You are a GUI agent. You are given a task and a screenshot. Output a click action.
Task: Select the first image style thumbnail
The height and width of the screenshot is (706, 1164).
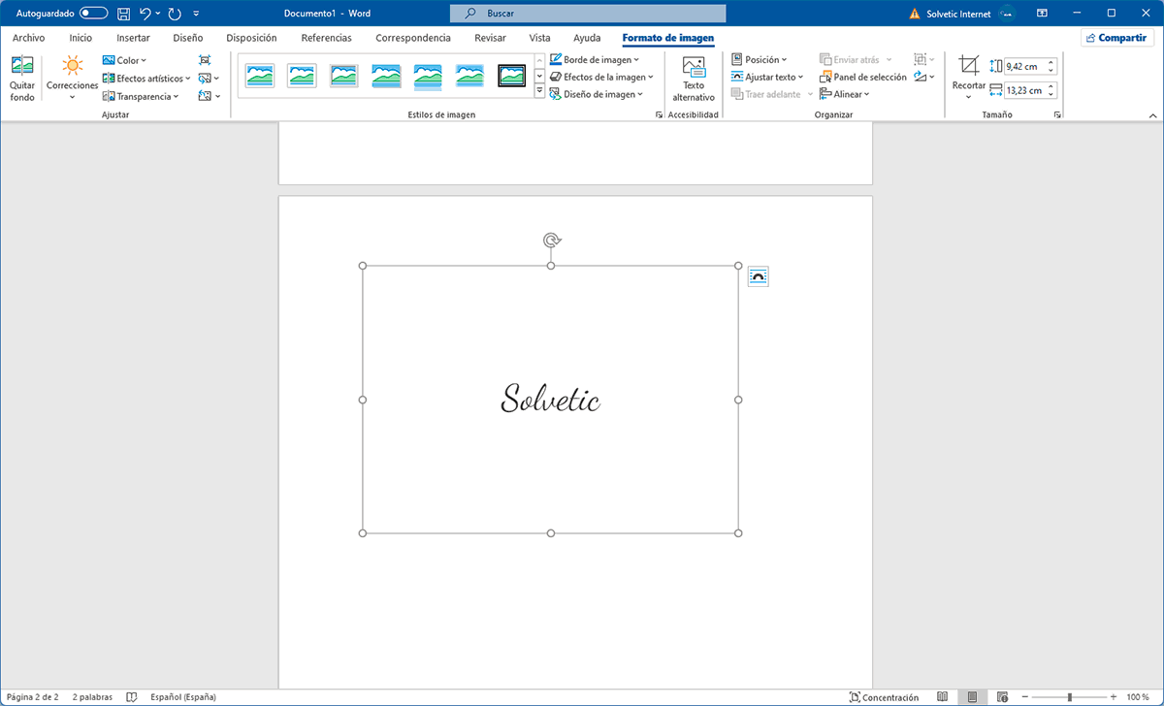pos(259,75)
